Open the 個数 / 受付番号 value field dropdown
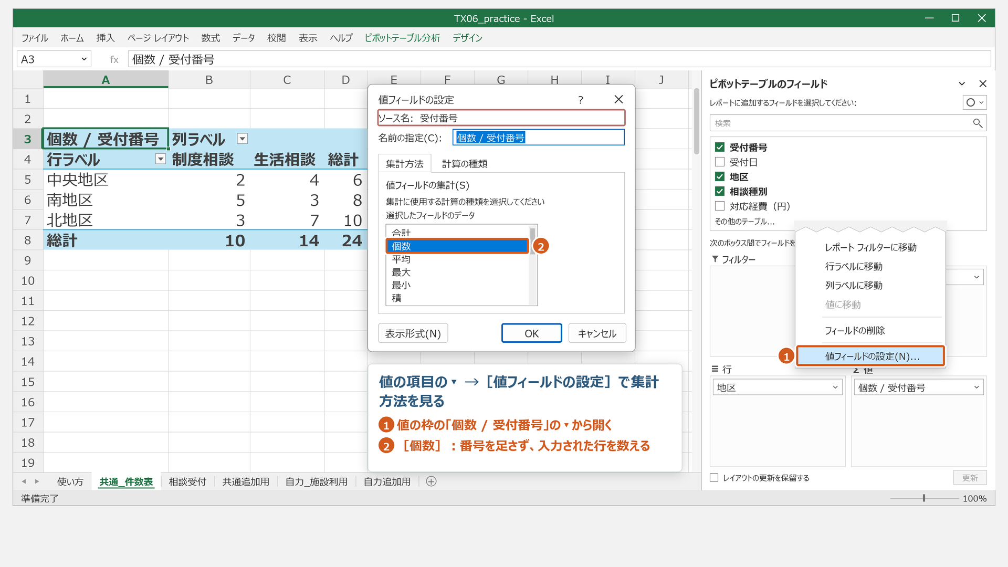The width and height of the screenshot is (1008, 567). click(x=976, y=387)
